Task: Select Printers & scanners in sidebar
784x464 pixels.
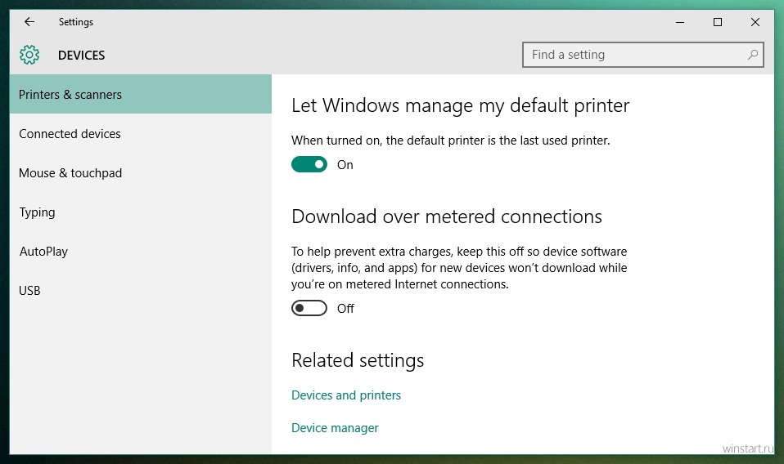Action: coord(141,94)
